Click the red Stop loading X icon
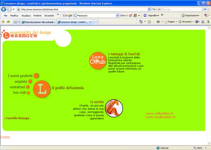Screen dimensions: 211x150 pos(159,9)
